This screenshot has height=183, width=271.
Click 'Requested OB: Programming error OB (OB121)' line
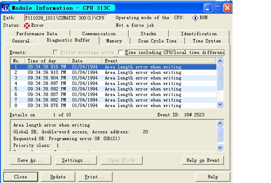tap(66, 139)
